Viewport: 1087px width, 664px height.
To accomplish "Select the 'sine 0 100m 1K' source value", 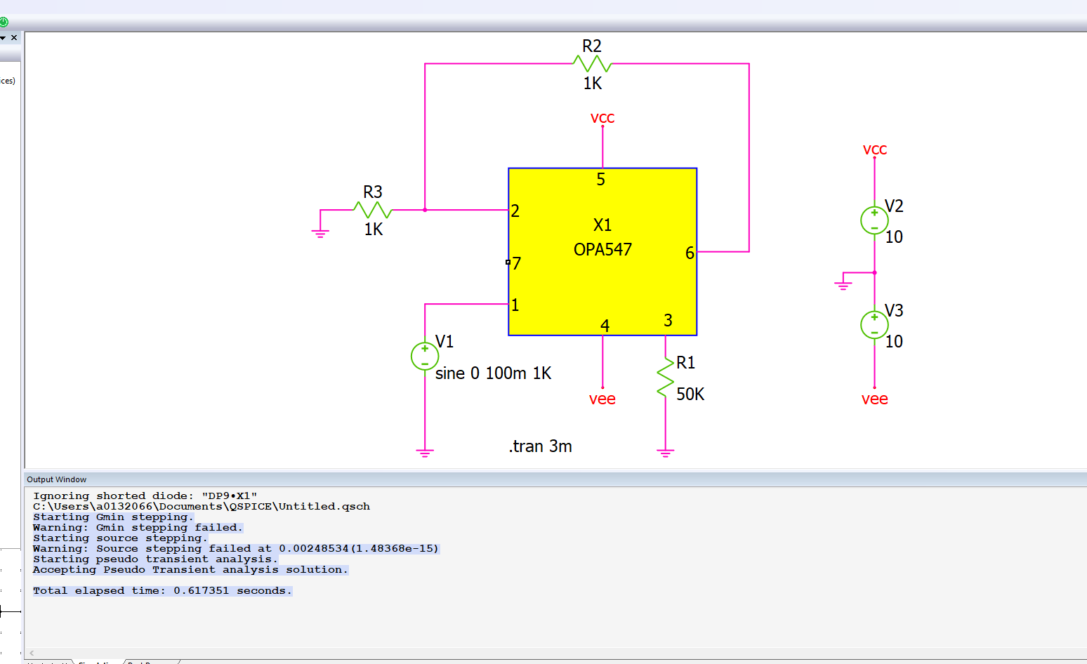I will (x=493, y=373).
